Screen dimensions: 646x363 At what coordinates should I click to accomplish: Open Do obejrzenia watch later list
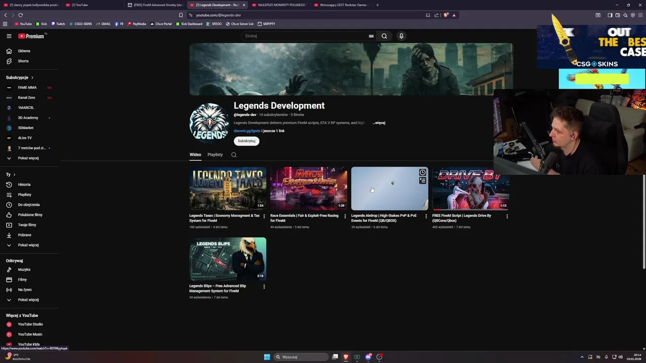pyautogui.click(x=29, y=205)
